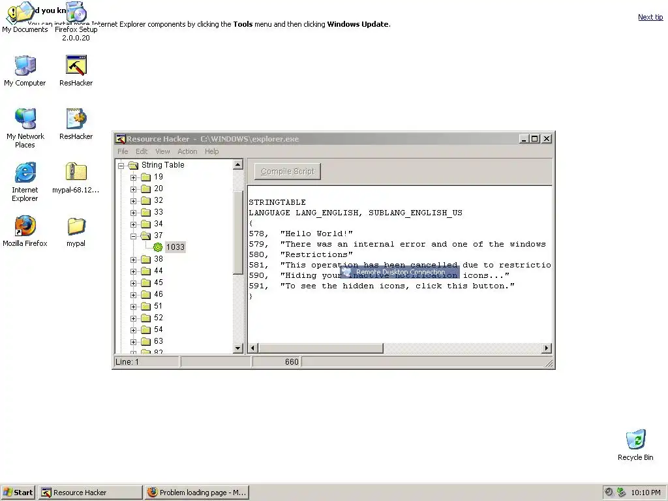Click the "Hello World!" string line 578

point(301,234)
